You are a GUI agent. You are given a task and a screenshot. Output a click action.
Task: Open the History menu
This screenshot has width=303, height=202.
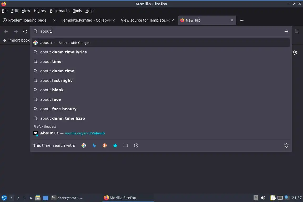coord(40,11)
